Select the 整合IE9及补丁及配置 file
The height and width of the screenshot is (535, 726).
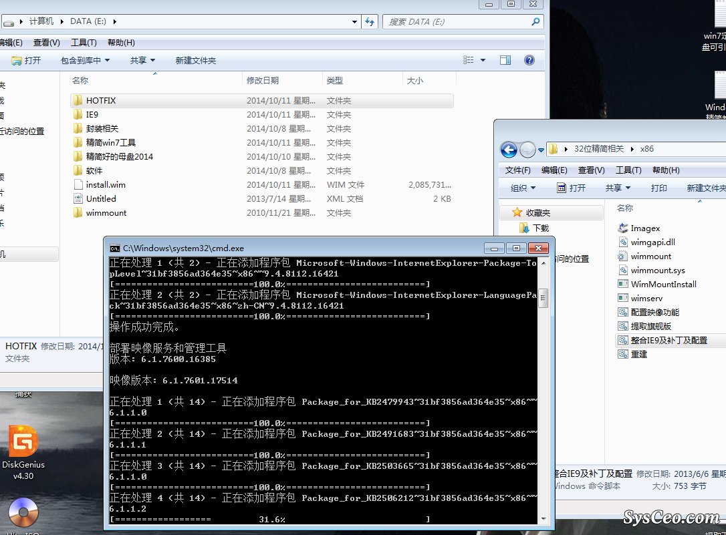[671, 341]
